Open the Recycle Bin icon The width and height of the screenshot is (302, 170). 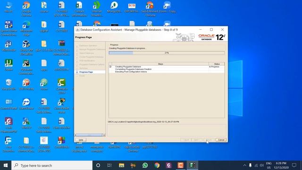8,85
